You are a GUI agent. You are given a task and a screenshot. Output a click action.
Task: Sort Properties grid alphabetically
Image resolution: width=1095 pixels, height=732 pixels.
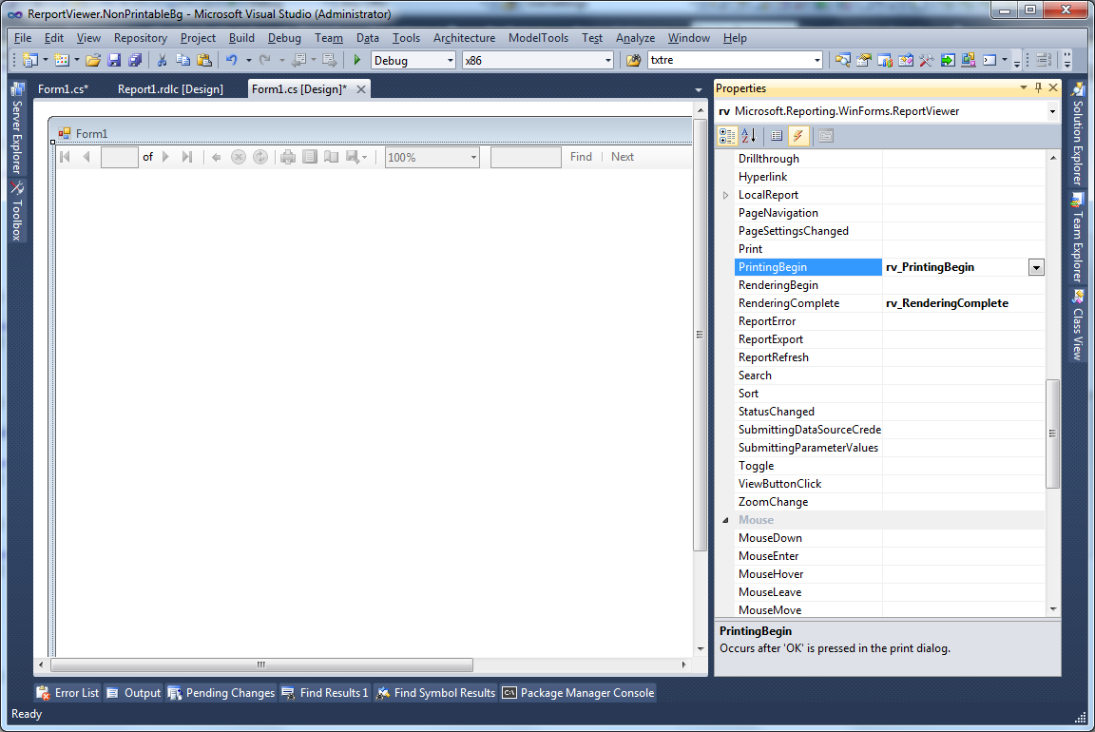[x=749, y=136]
